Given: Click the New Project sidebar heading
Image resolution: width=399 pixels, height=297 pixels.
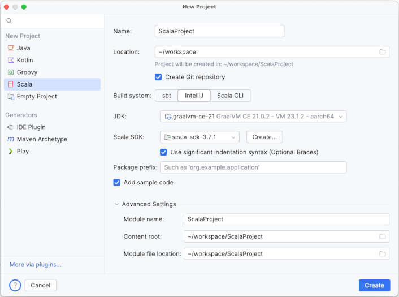Looking at the screenshot, I should [x=23, y=36].
